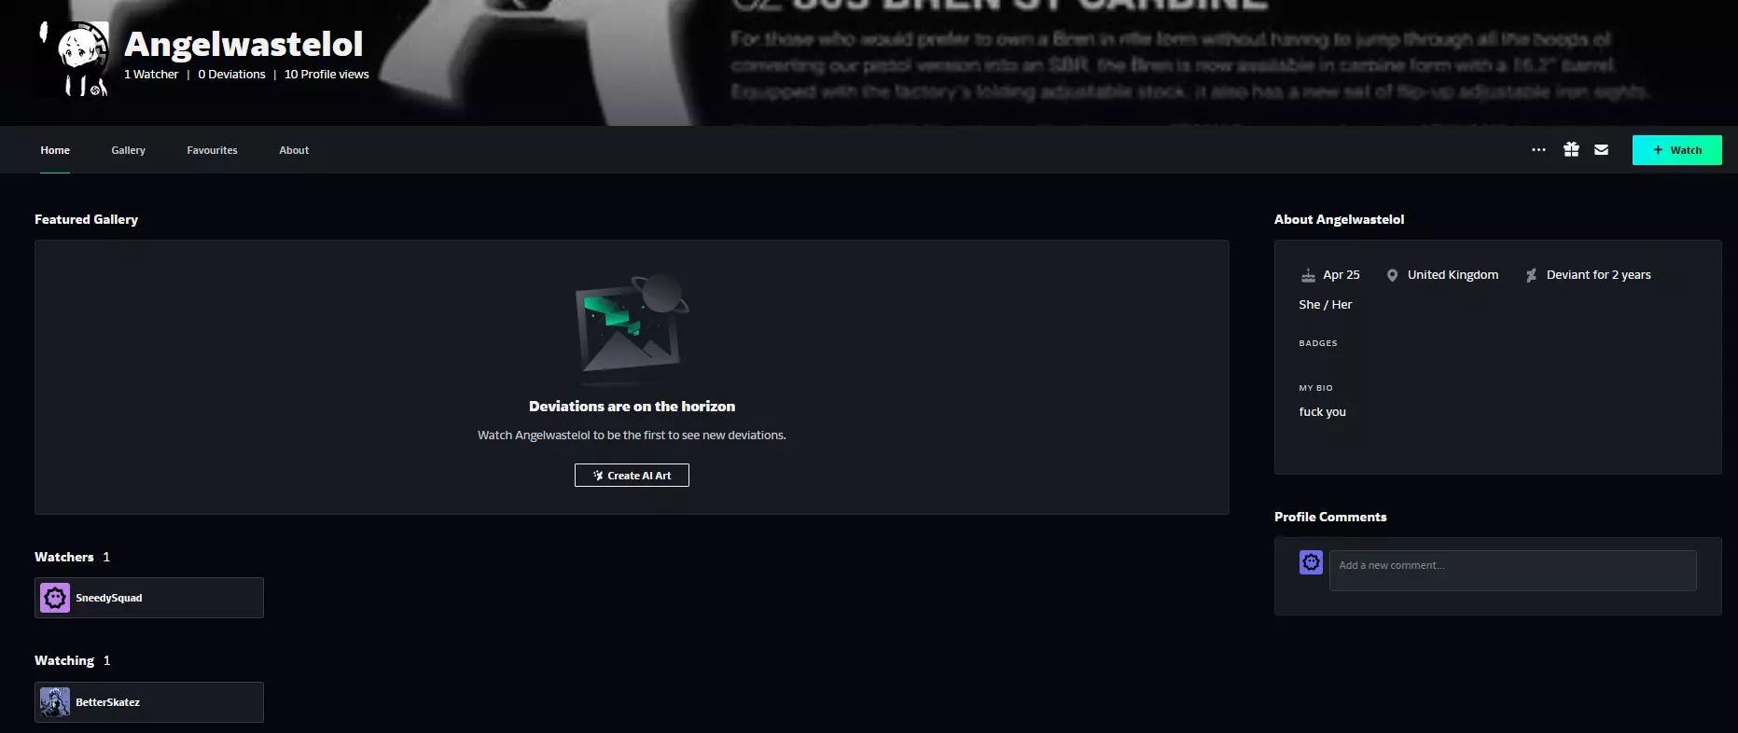Click the birthday cake icon near Apr 25
The height and width of the screenshot is (733, 1738).
click(1308, 275)
